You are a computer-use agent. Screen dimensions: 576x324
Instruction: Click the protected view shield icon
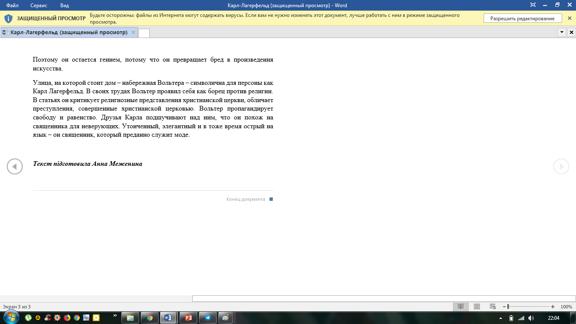[8, 19]
